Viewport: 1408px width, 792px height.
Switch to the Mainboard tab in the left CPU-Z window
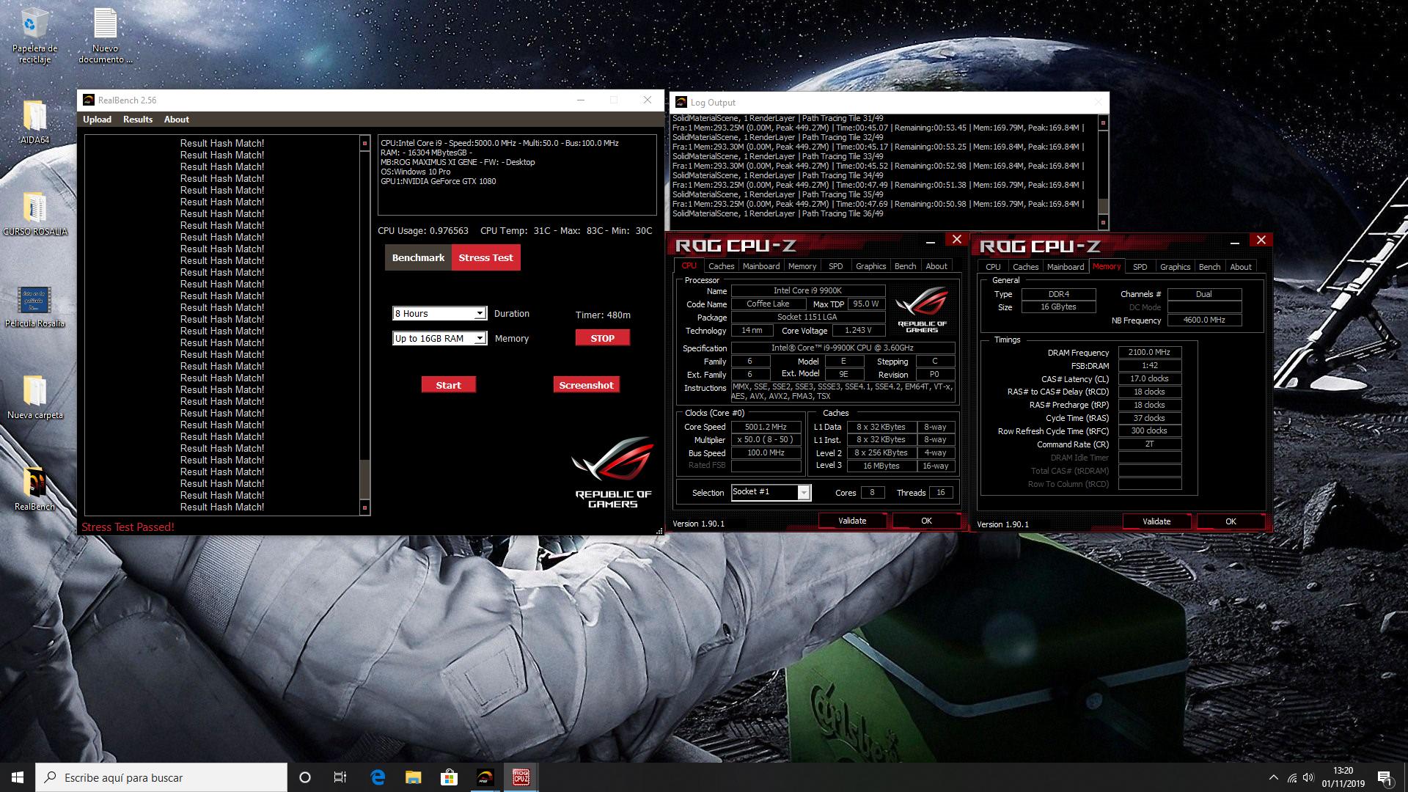coord(760,266)
